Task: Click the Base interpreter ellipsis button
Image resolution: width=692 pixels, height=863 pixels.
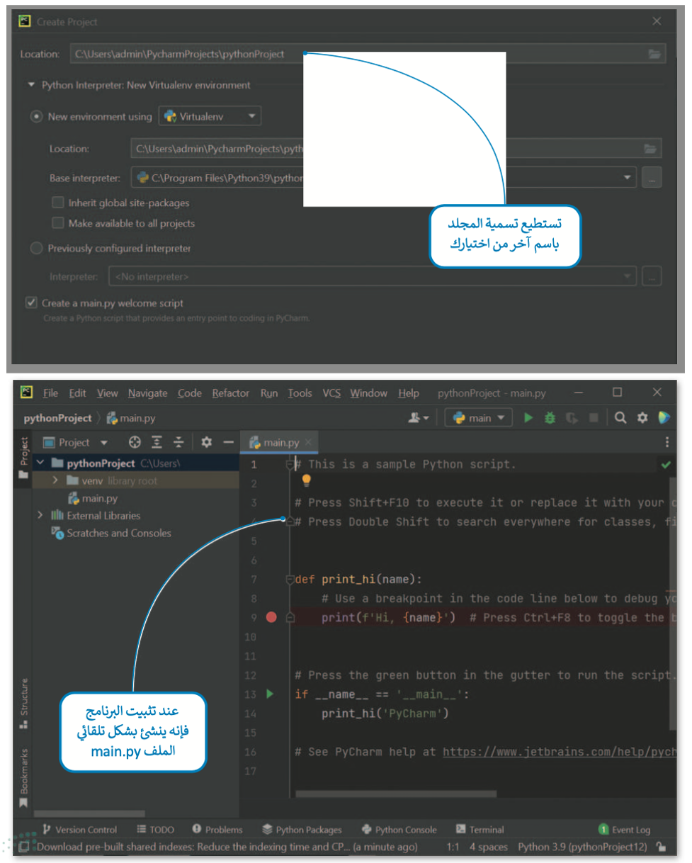Action: coord(652,177)
